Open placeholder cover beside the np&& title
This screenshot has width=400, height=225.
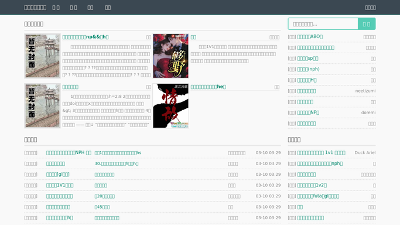(42, 56)
